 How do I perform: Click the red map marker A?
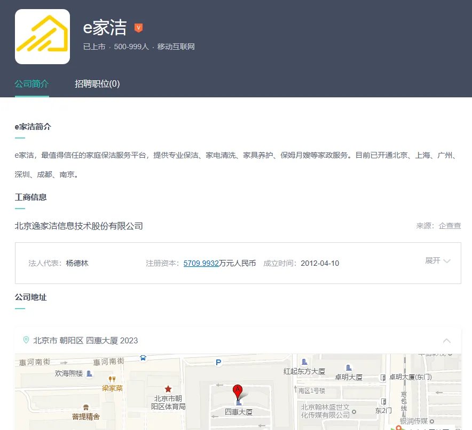pyautogui.click(x=238, y=391)
